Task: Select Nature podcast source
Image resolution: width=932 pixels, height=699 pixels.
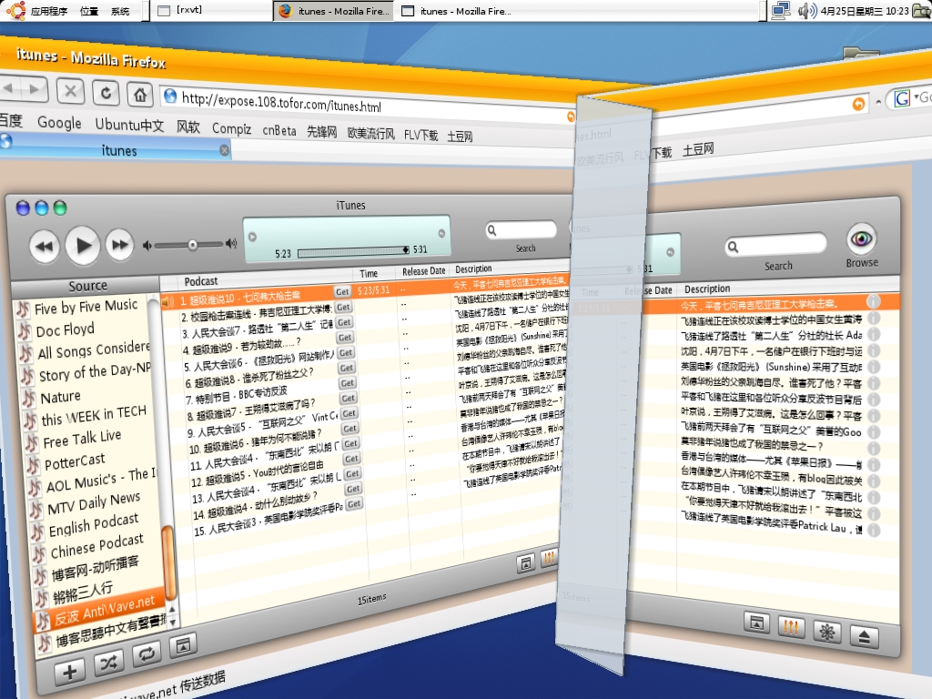Action: [x=60, y=397]
